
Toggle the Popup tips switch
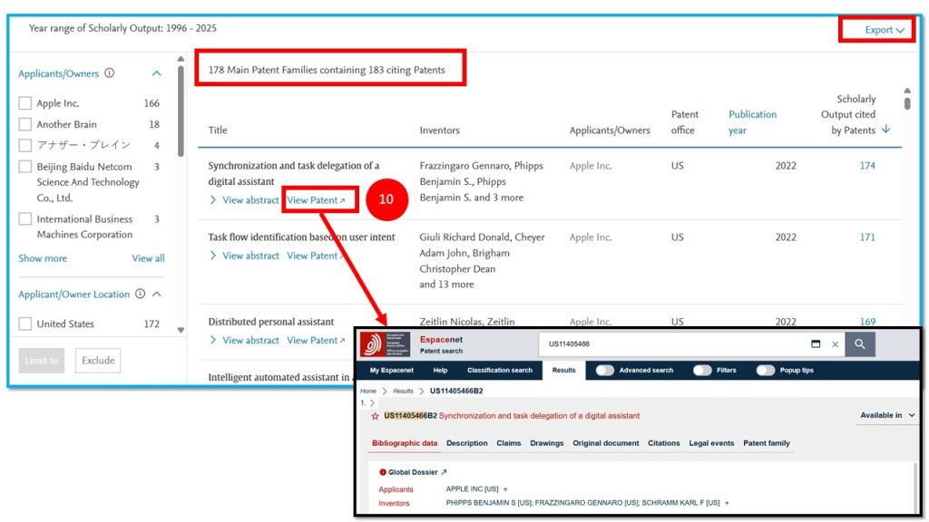click(766, 371)
